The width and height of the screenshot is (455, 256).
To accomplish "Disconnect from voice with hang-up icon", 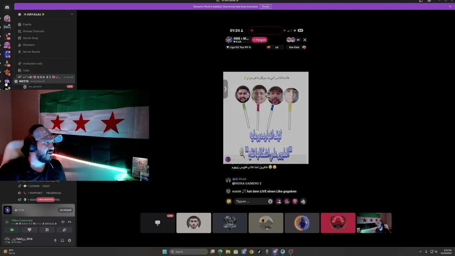I will pos(69,222).
